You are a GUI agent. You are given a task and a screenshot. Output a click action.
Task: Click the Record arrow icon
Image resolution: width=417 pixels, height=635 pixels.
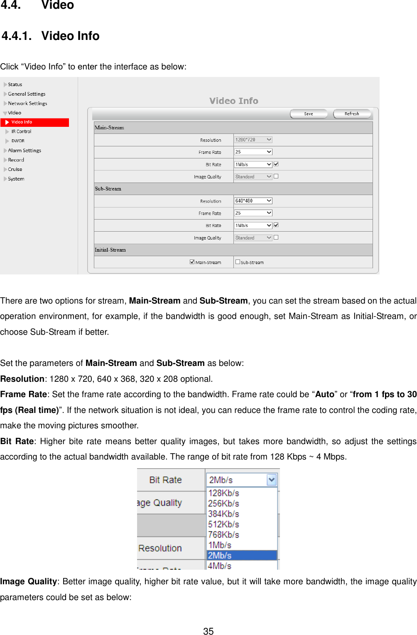[x=5, y=160]
